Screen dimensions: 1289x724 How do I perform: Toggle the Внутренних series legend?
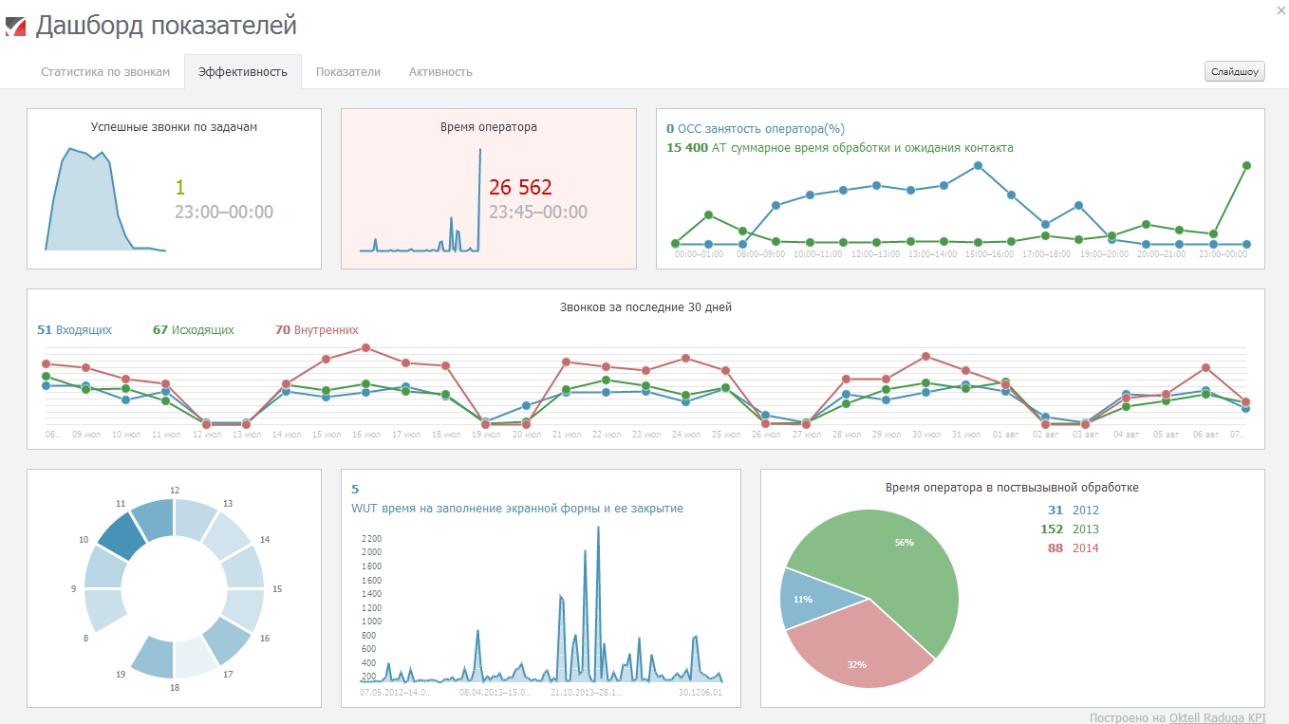coord(317,330)
